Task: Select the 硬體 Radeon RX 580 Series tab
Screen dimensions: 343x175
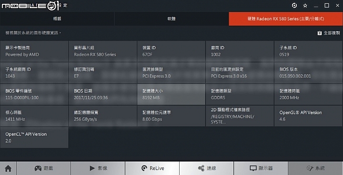Action: click(x=286, y=19)
